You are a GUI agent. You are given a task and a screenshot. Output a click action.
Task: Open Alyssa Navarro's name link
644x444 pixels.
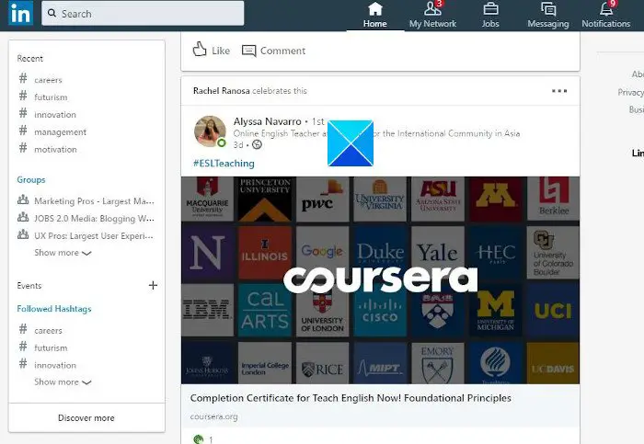pyautogui.click(x=267, y=121)
